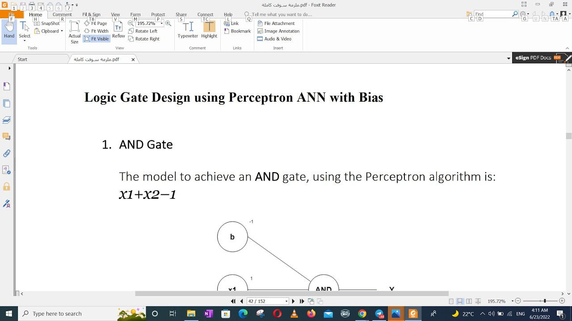Click the status bar zoom slider handle

pyautogui.click(x=544, y=301)
